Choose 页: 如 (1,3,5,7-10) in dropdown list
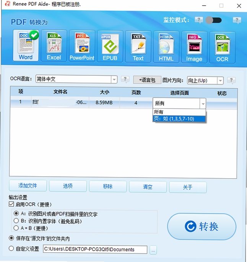 (x=179, y=119)
